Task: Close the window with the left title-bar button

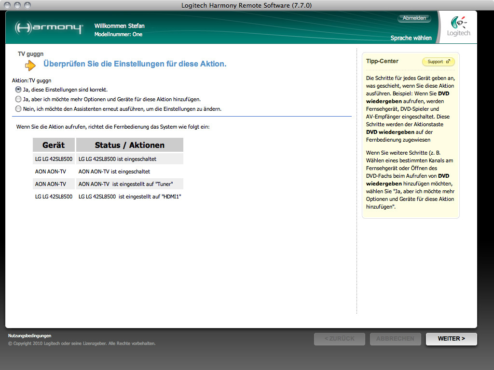Action: pos(7,5)
